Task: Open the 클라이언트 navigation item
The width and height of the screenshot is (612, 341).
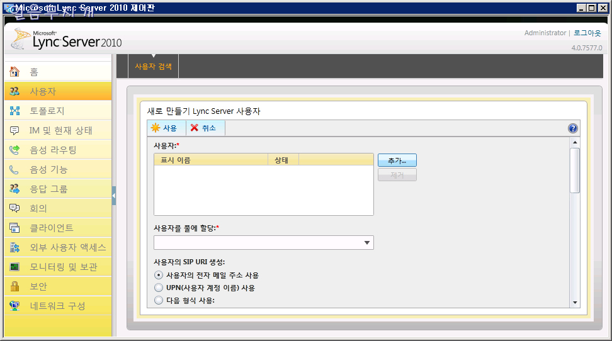Action: coord(58,228)
